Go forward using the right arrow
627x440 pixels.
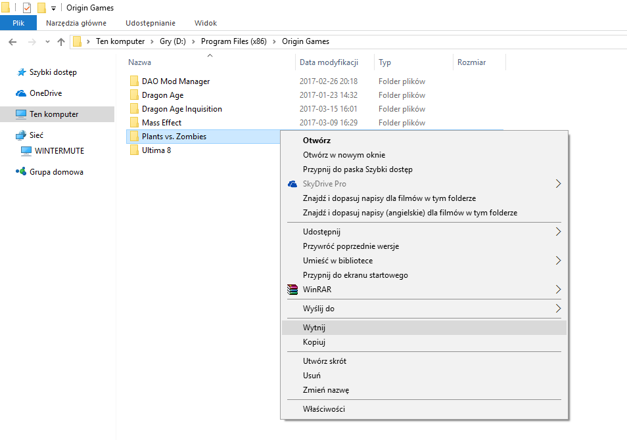click(x=32, y=41)
